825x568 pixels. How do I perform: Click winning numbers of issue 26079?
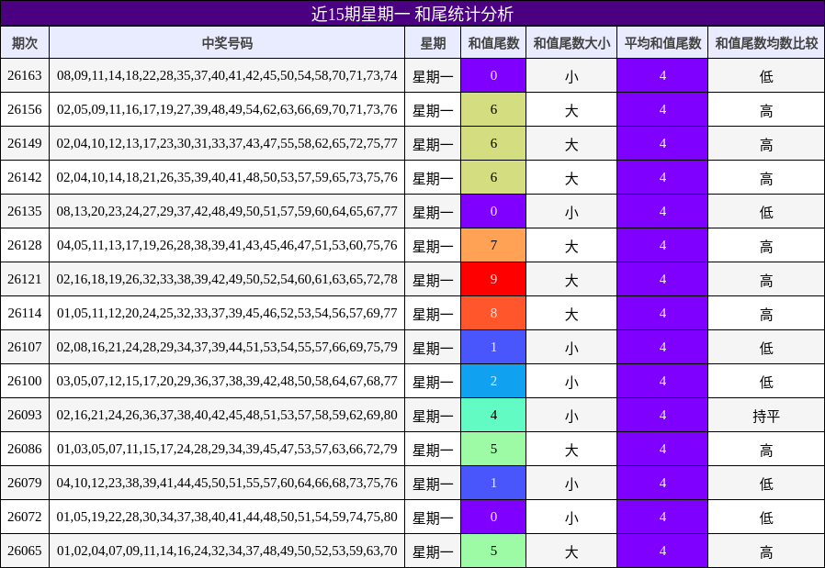click(227, 483)
